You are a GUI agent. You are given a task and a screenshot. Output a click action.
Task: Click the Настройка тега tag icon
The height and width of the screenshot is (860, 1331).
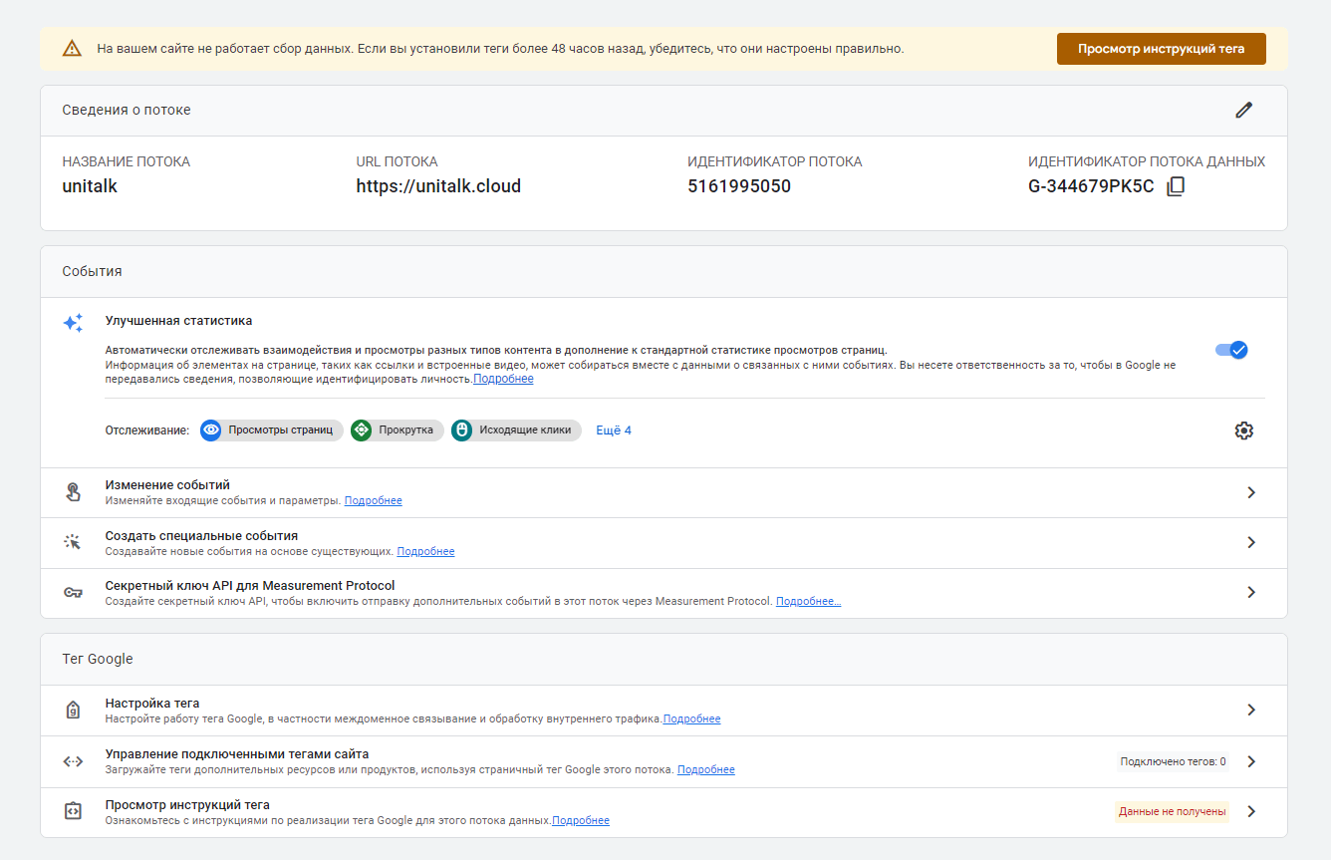point(73,711)
